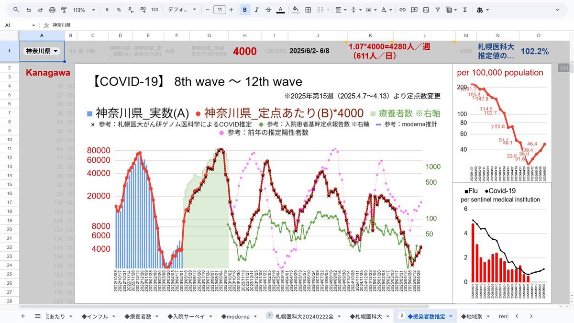Open the fill color picker

(296, 10)
